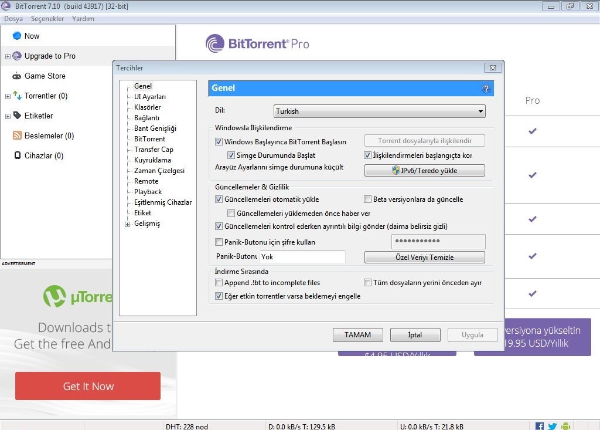Open the Beslemeler RSS icon
Image resolution: width=600 pixels, height=430 pixels.
coord(17,136)
